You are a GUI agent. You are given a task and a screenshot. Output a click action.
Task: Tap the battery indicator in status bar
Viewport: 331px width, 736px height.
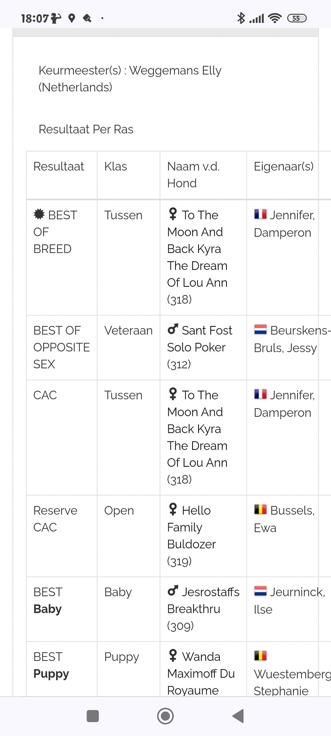297,18
